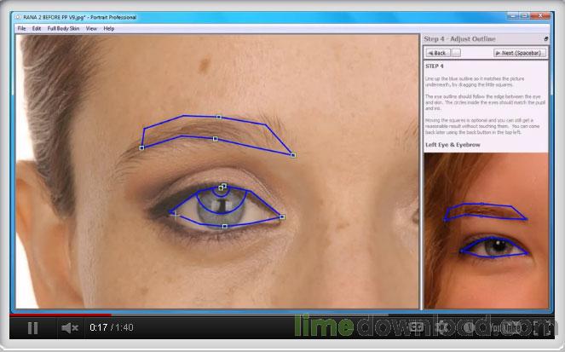
Task: Click the 'Step 4 - Adjust Outline' panel title
Action: [x=459, y=39]
